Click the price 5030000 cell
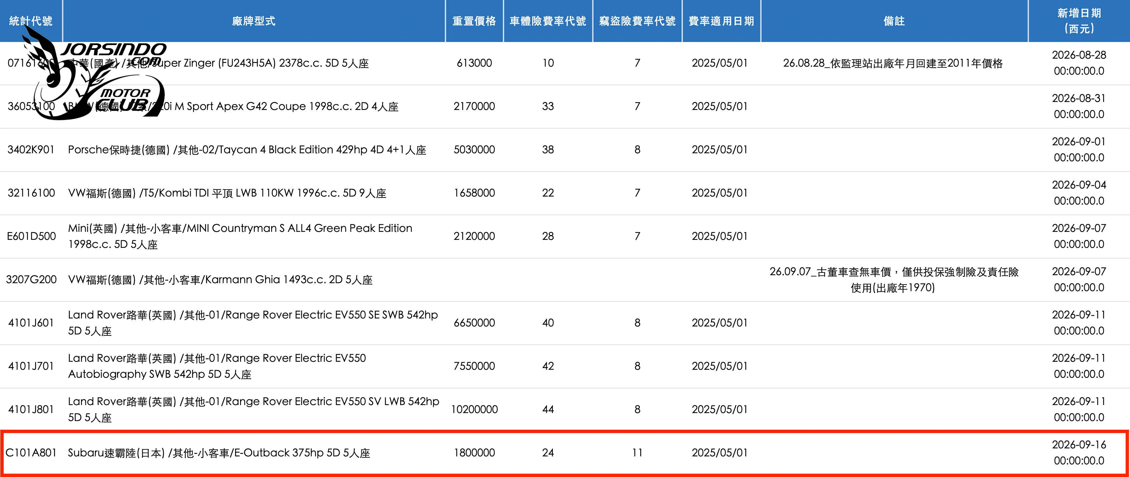Viewport: 1130px width, 477px height. 474,150
